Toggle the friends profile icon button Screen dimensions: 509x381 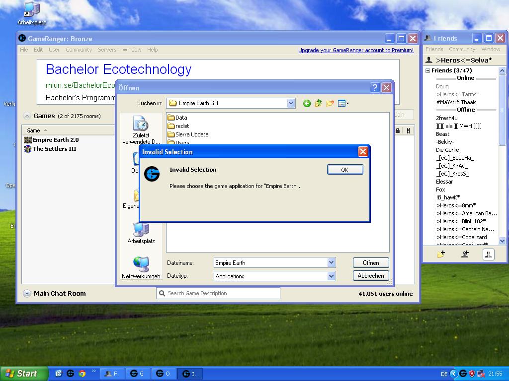click(x=488, y=254)
